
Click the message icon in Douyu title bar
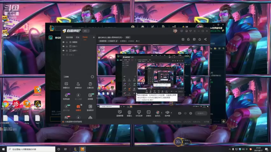182,31
